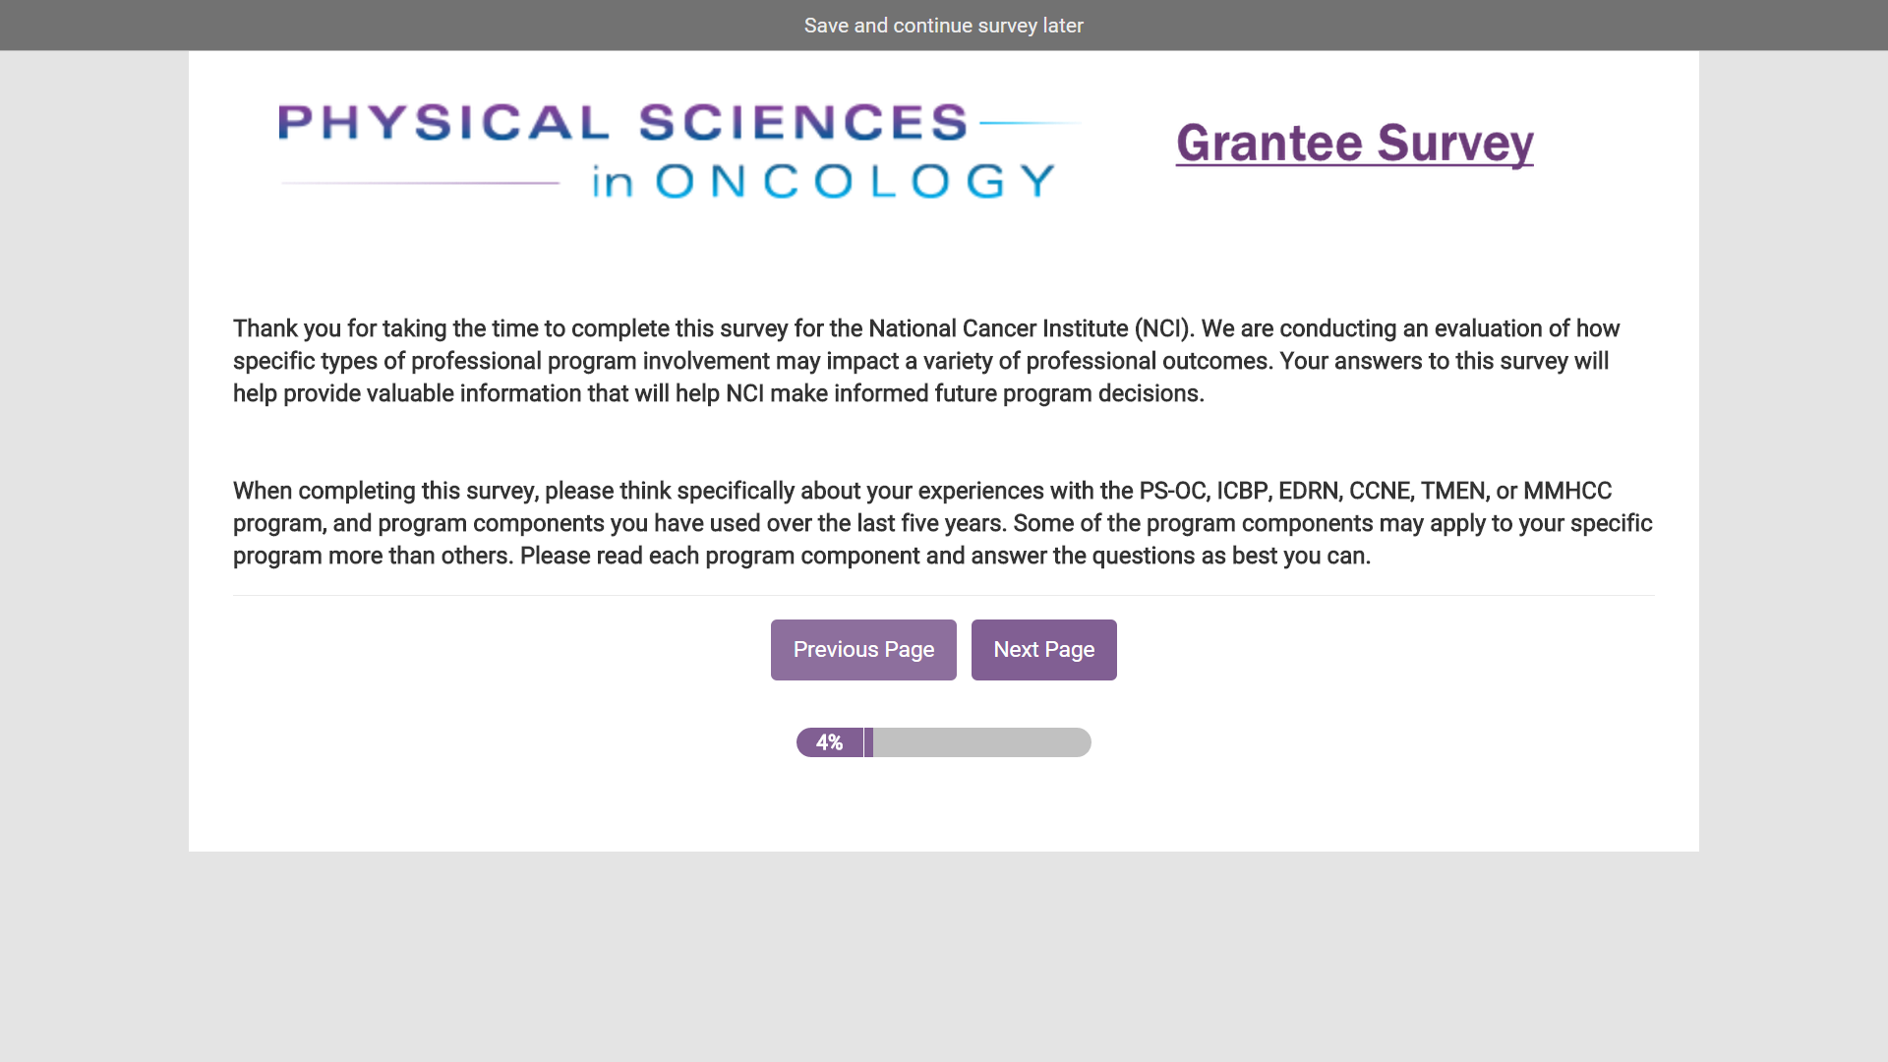Image resolution: width=1888 pixels, height=1062 pixels.
Task: Click the Save and continue survey later link
Action: click(x=943, y=26)
